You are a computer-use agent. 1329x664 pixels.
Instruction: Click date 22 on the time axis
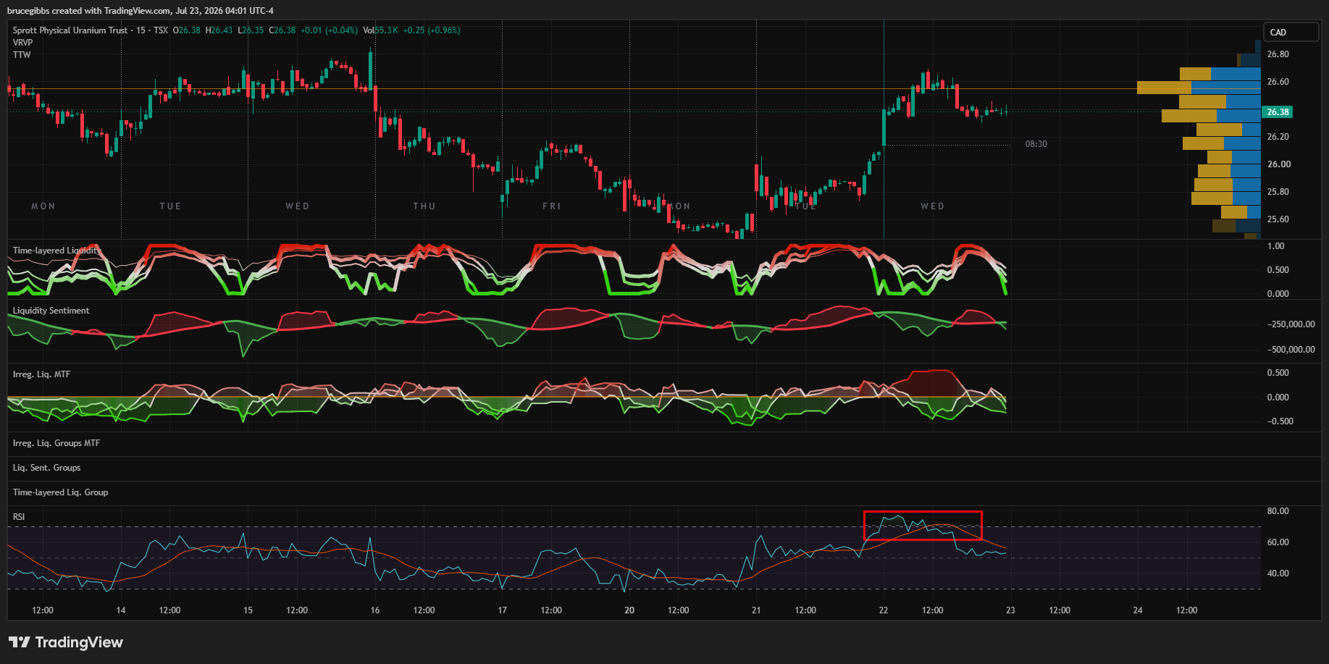(884, 610)
